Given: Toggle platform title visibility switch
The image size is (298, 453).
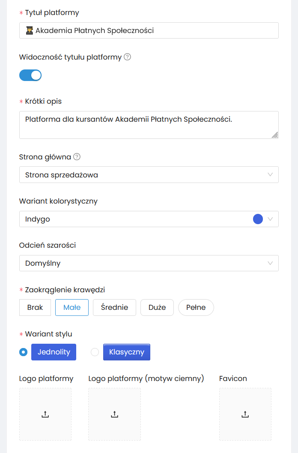Looking at the screenshot, I should (x=30, y=75).
